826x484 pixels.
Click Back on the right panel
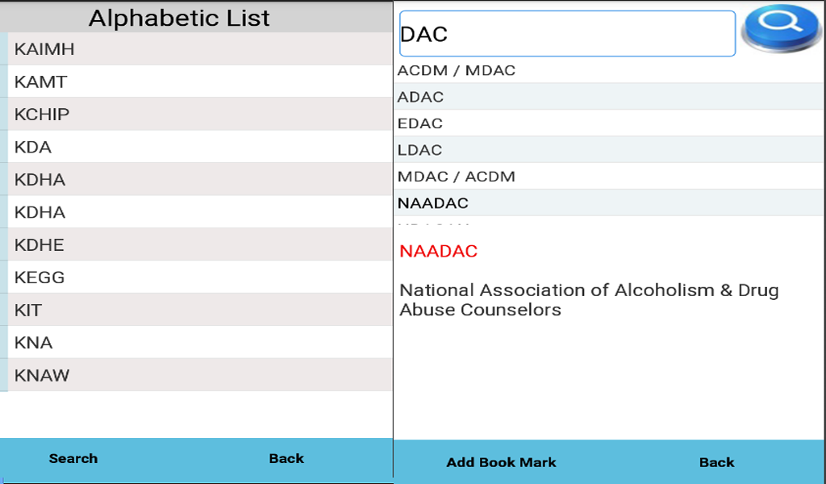pos(715,462)
